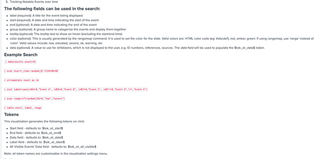322x159 pixels.
Task: Click the 'Start field' token bullet
Action: coord(36,128)
